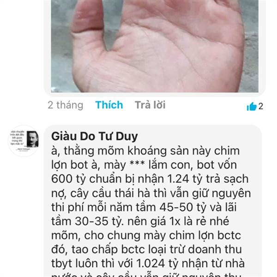
Task: Open the reaction count showing 2
Action: pyautogui.click(x=261, y=106)
